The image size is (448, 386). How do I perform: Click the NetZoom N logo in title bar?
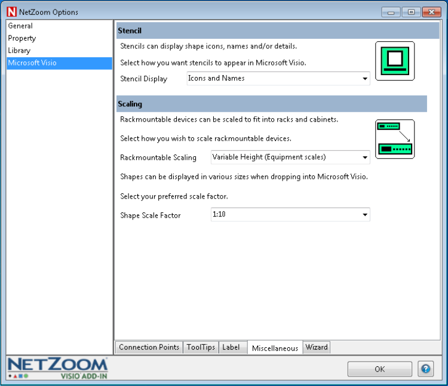click(x=11, y=12)
